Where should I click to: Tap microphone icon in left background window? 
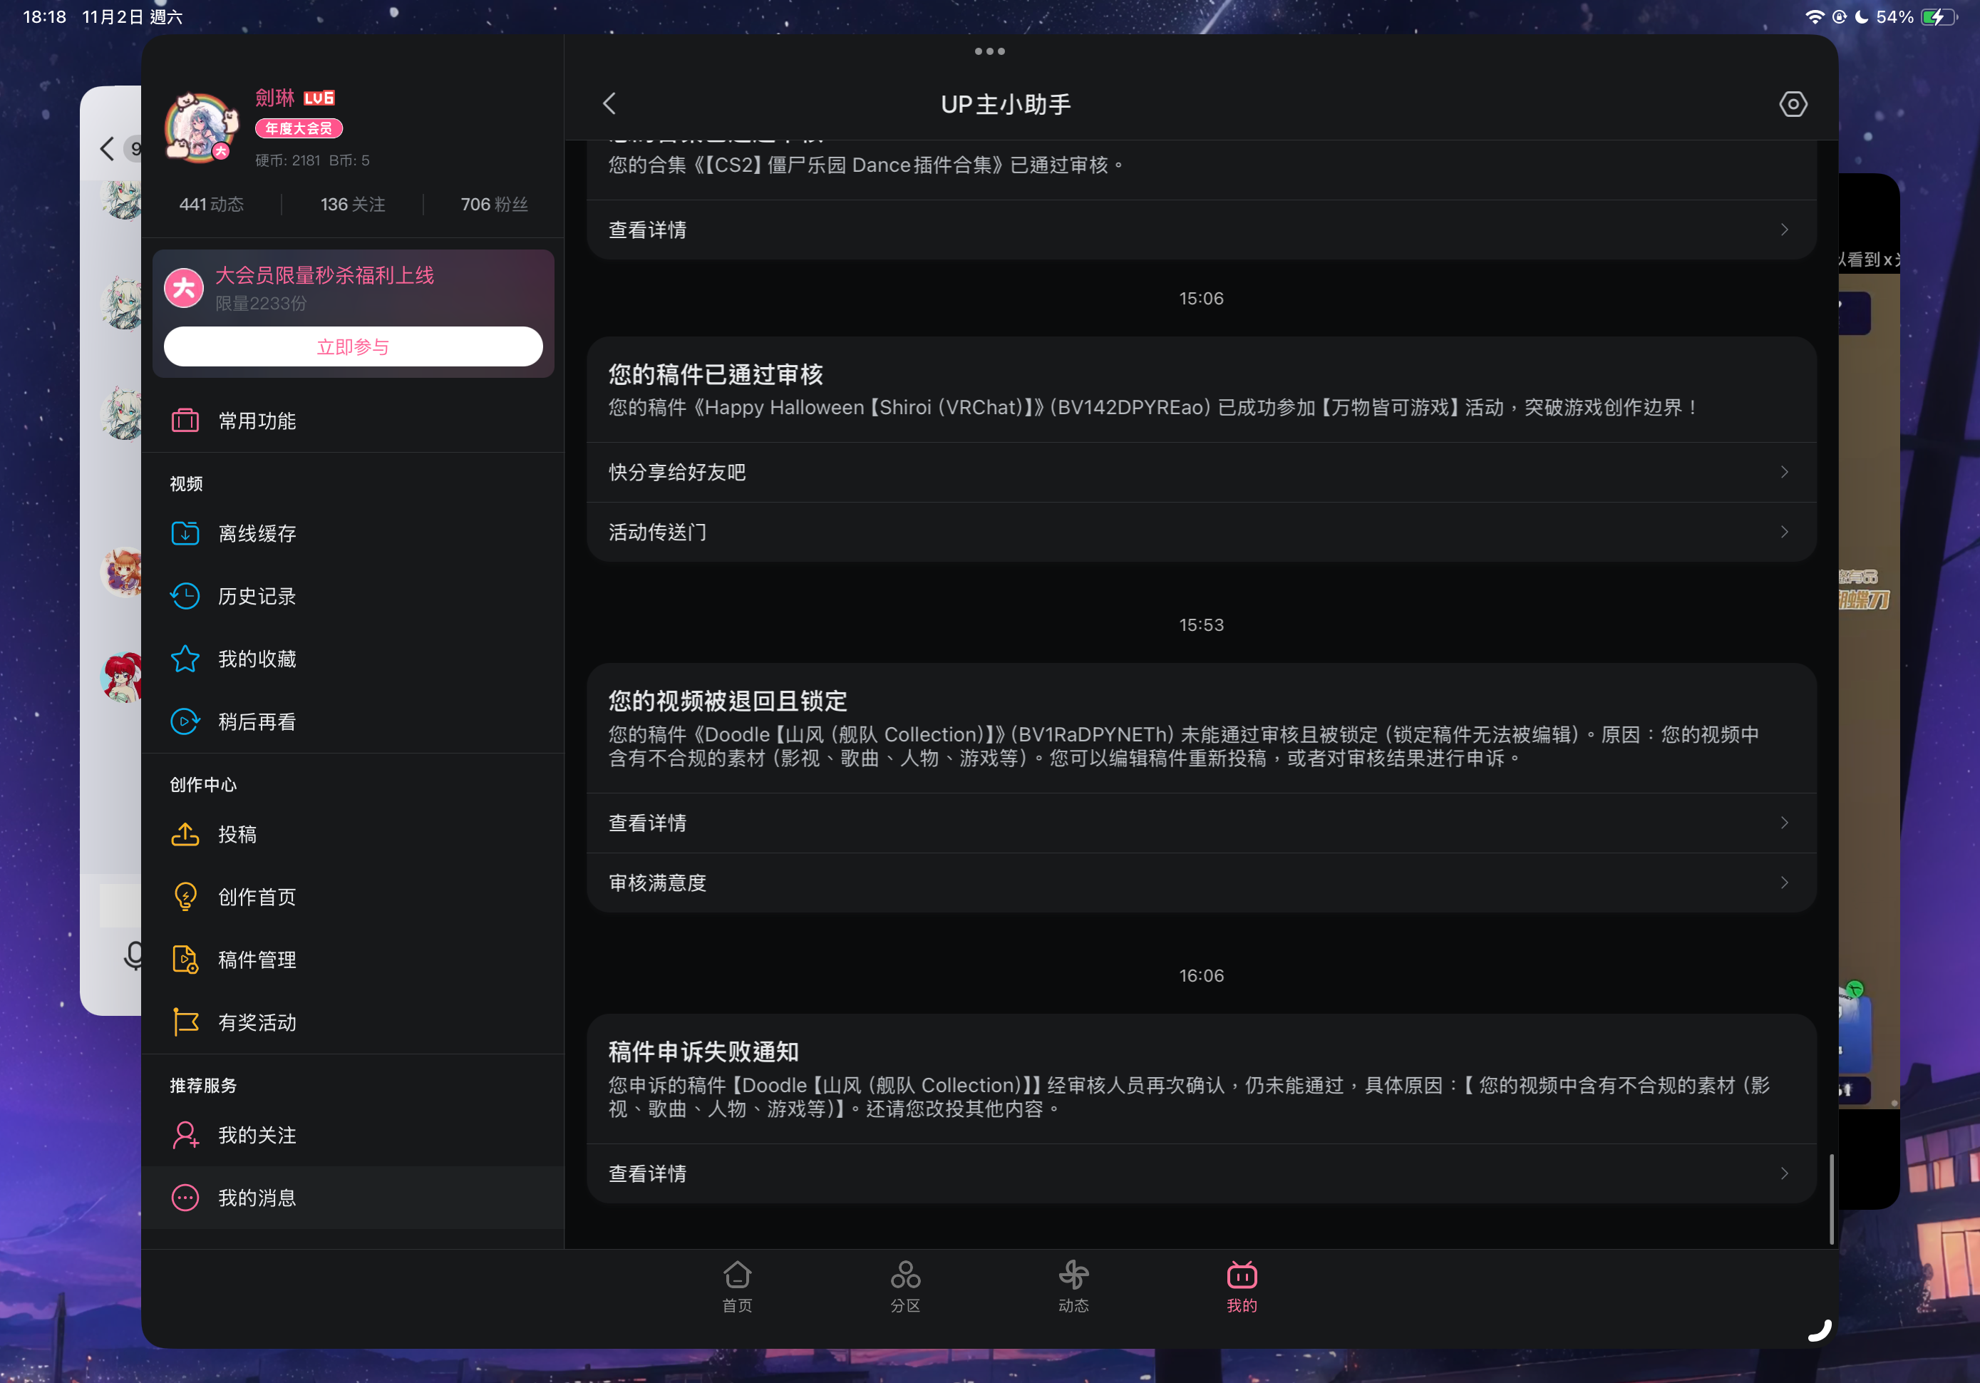point(134,955)
